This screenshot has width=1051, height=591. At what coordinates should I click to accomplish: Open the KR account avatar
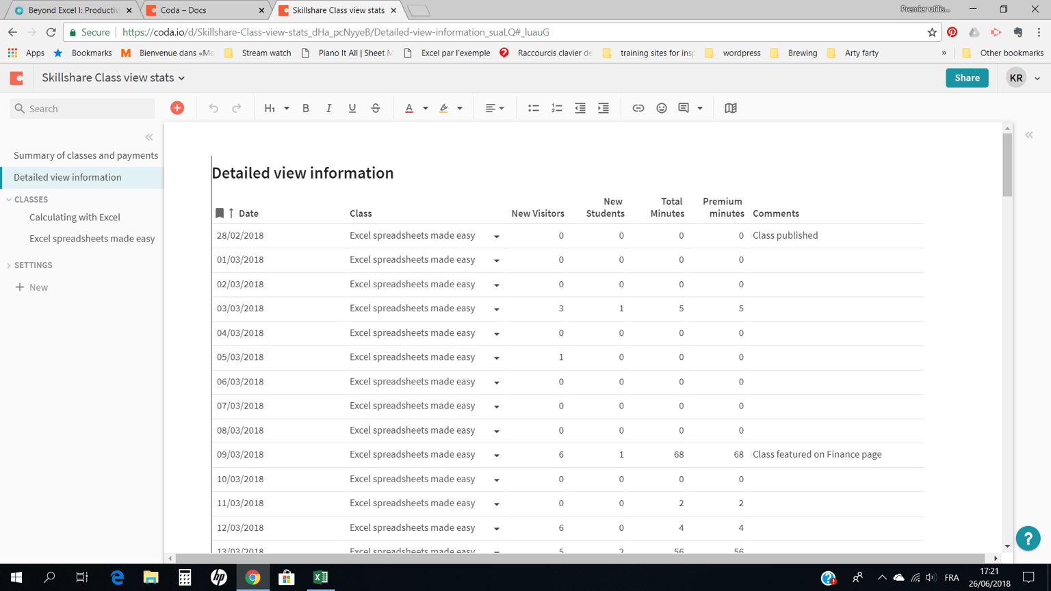coord(1016,78)
